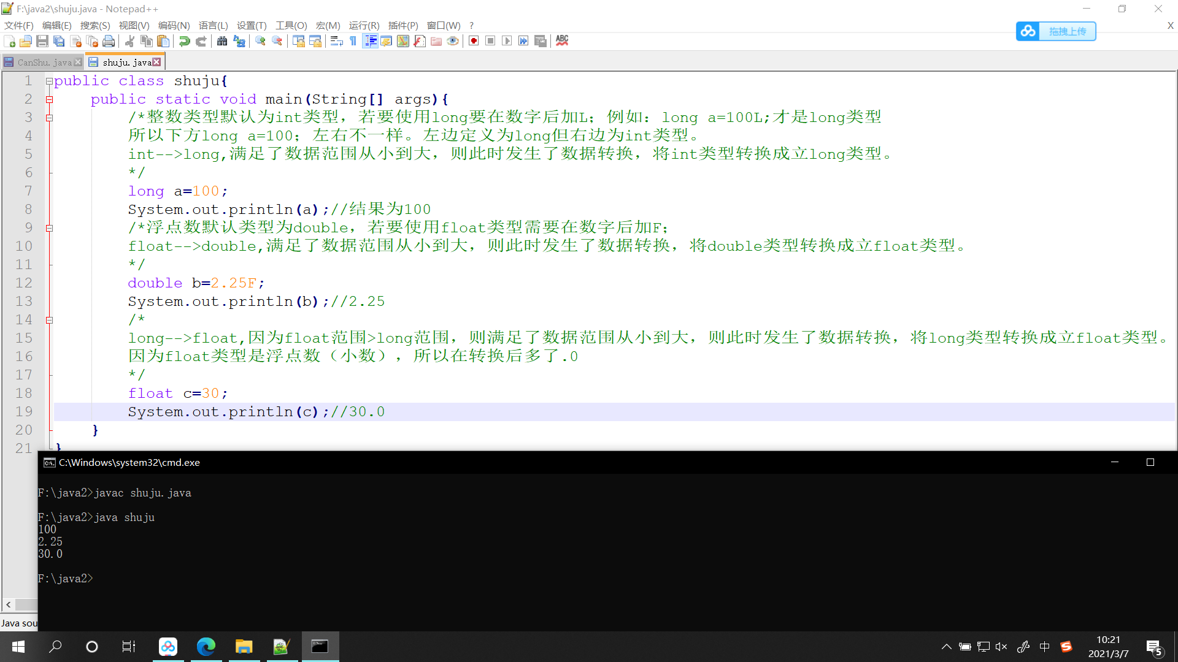Print the current document
Screen dimensions: 1178x662
point(109,41)
